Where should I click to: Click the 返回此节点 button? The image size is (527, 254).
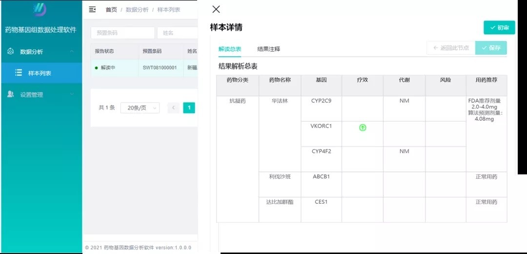pos(451,48)
